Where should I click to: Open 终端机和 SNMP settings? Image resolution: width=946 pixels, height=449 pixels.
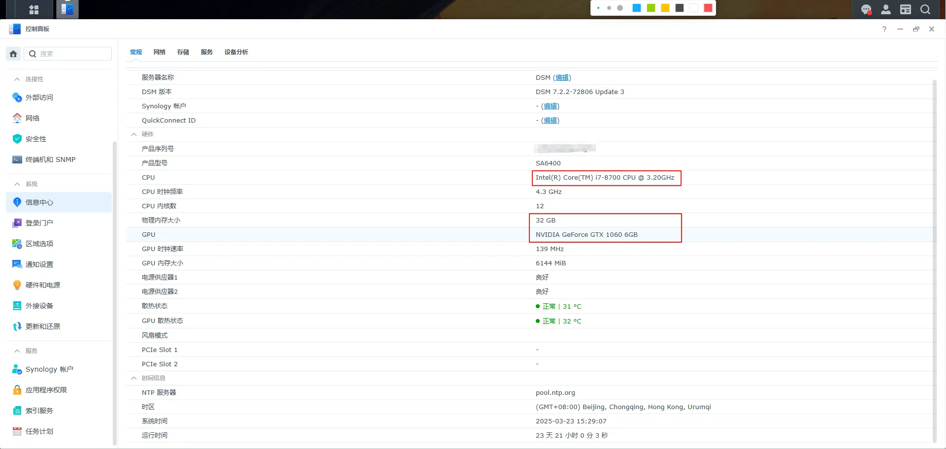[59, 160]
